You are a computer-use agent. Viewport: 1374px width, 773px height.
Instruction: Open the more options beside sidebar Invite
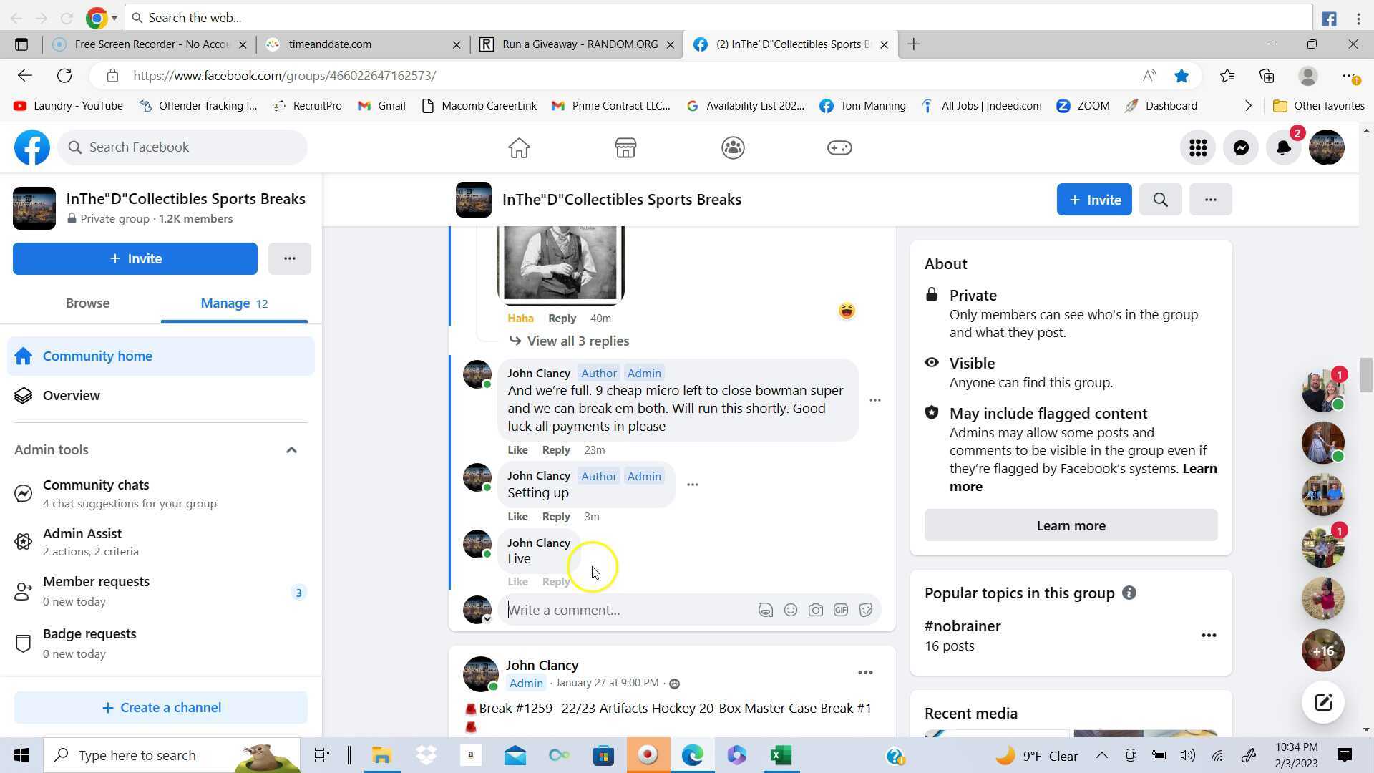point(289,258)
